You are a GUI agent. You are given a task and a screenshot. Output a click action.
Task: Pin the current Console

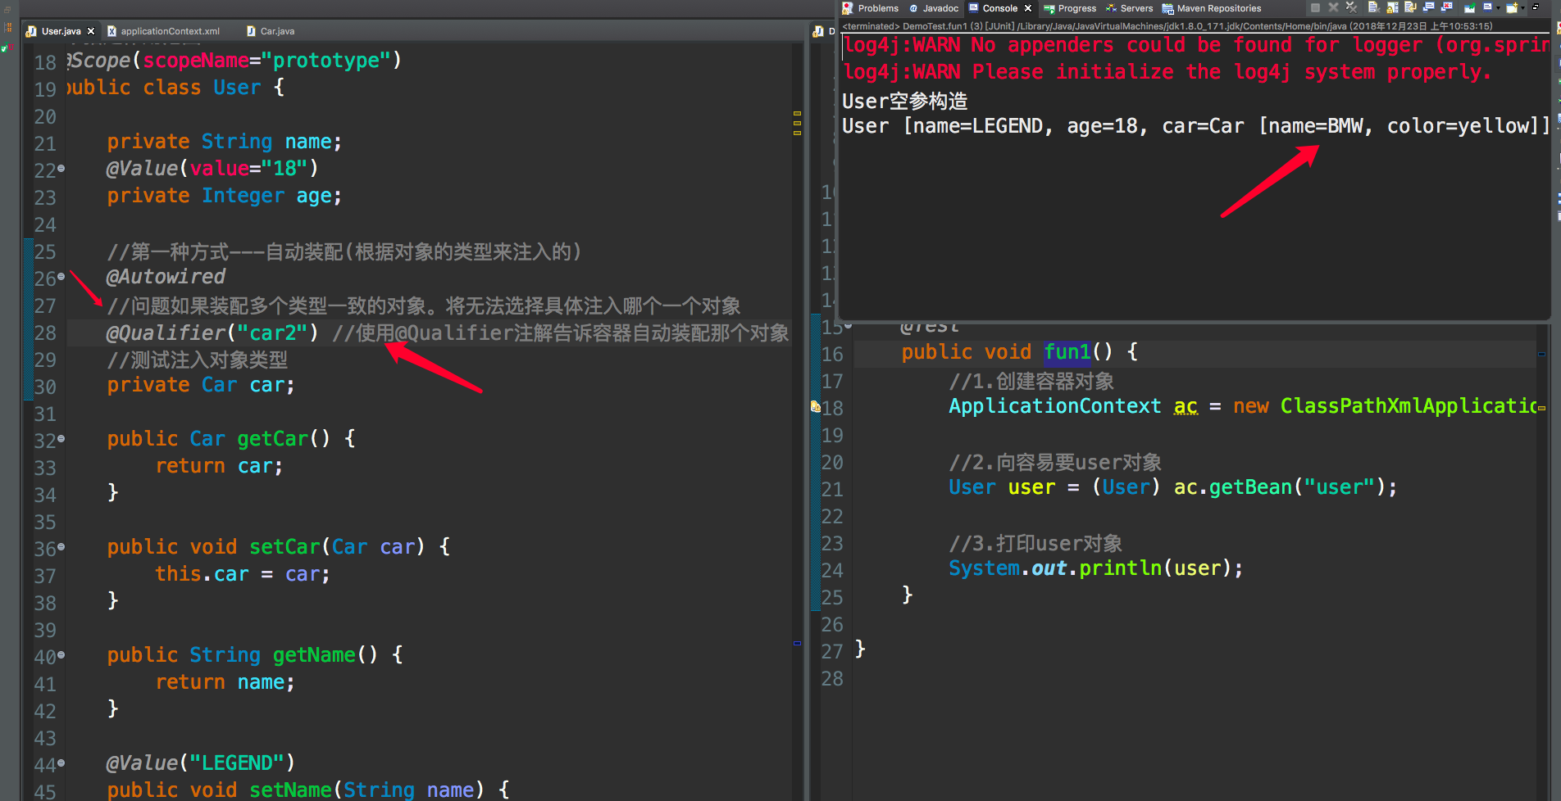[1469, 7]
